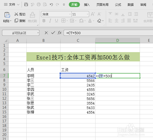Open font size dropdown 11
Image resolution: width=153 pixels, height=140 pixels.
click(x=87, y=14)
